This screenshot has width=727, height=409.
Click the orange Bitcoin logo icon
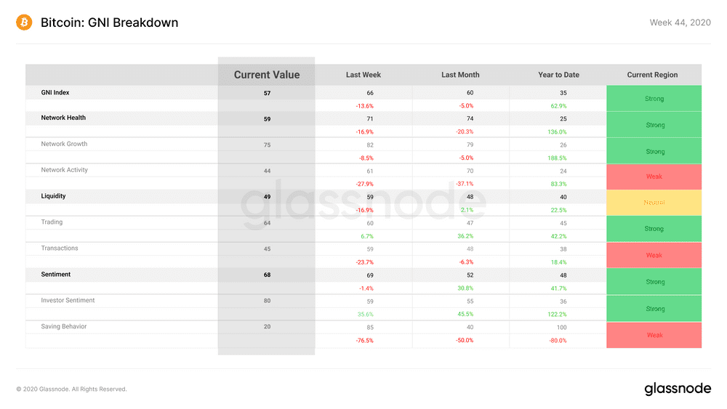point(24,23)
